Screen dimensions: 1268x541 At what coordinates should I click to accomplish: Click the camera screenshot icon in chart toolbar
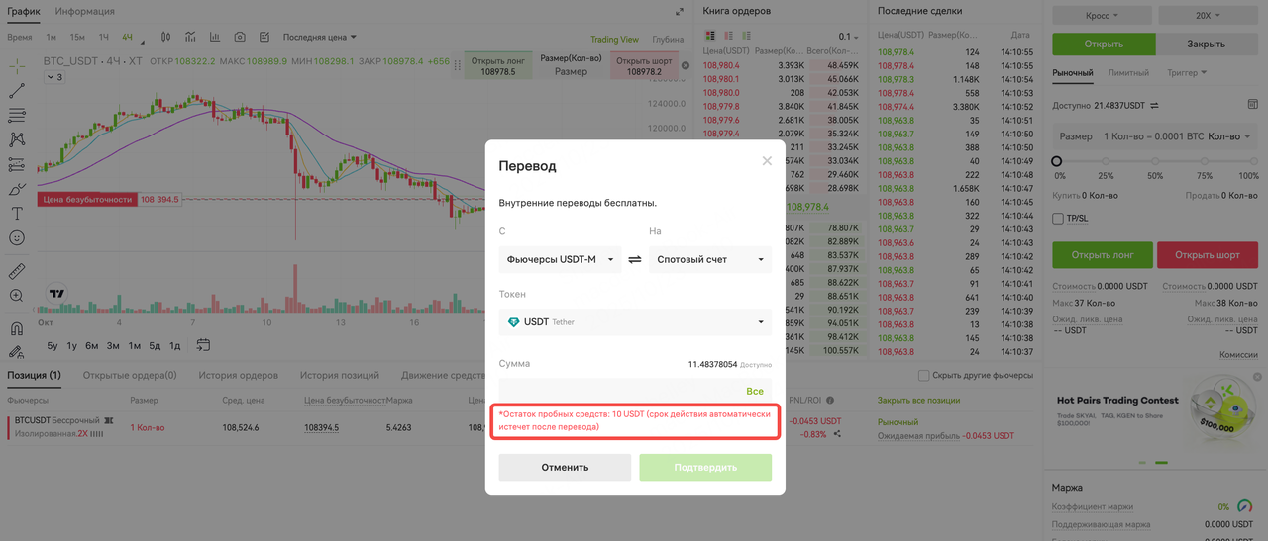(x=240, y=37)
